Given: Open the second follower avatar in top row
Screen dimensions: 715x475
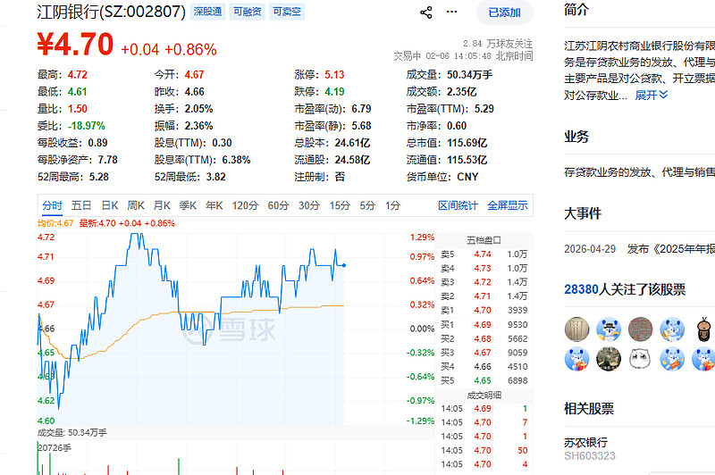Looking at the screenshot, I should click(609, 329).
